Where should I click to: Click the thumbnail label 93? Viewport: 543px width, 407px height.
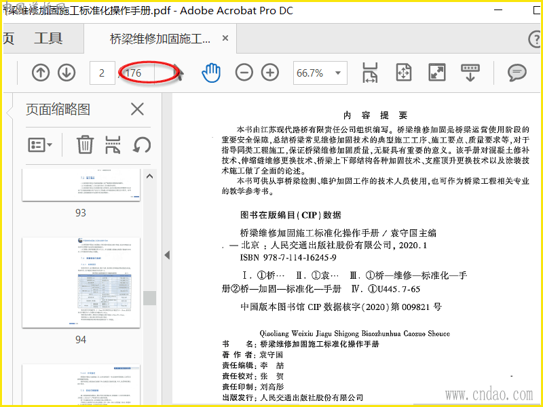(81, 212)
